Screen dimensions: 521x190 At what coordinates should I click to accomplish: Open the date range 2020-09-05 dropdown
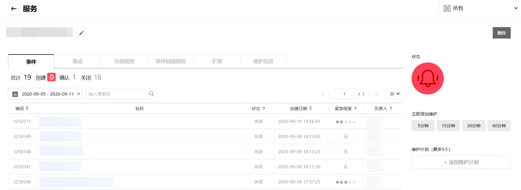45,94
